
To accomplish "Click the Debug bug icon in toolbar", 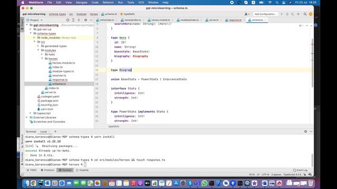I will [287, 14].
